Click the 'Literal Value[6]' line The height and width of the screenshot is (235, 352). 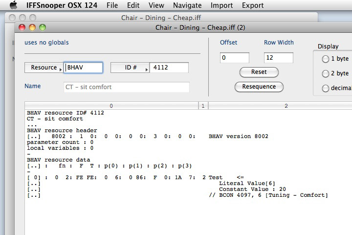coord(247,183)
